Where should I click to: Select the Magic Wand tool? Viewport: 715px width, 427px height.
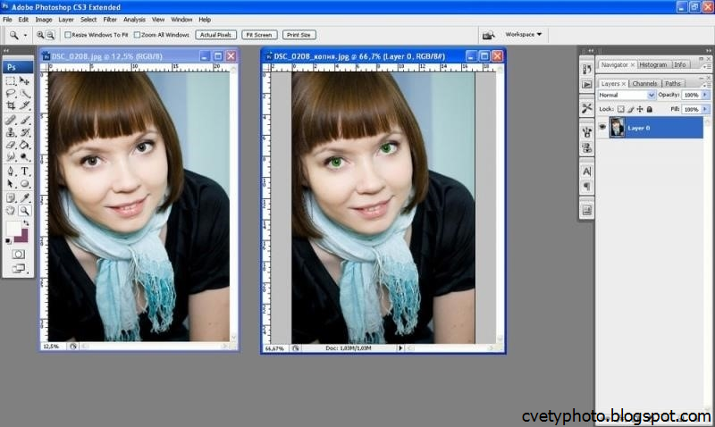pos(25,93)
